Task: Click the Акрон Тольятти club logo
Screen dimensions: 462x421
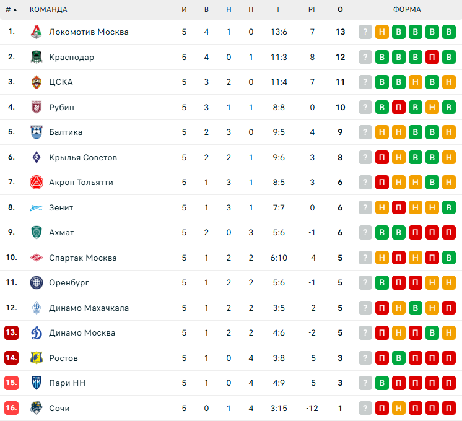Action: tap(37, 182)
